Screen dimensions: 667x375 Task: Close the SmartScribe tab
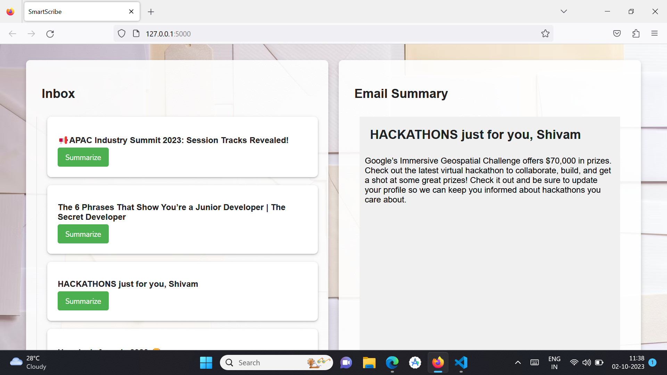[x=131, y=11]
